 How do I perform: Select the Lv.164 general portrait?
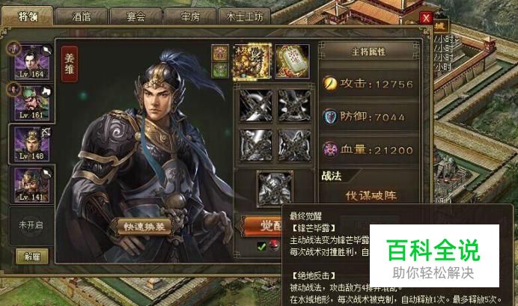coord(31,62)
